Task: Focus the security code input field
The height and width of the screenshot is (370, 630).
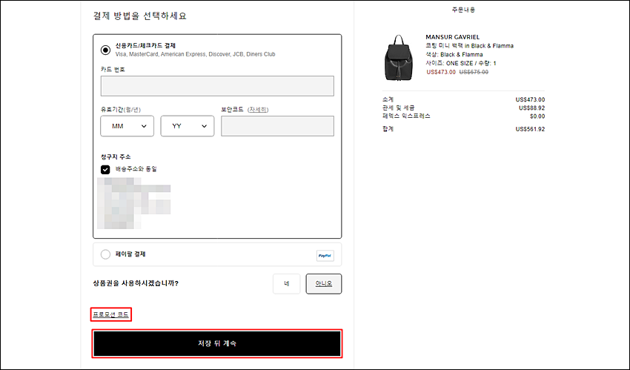Action: [x=277, y=126]
